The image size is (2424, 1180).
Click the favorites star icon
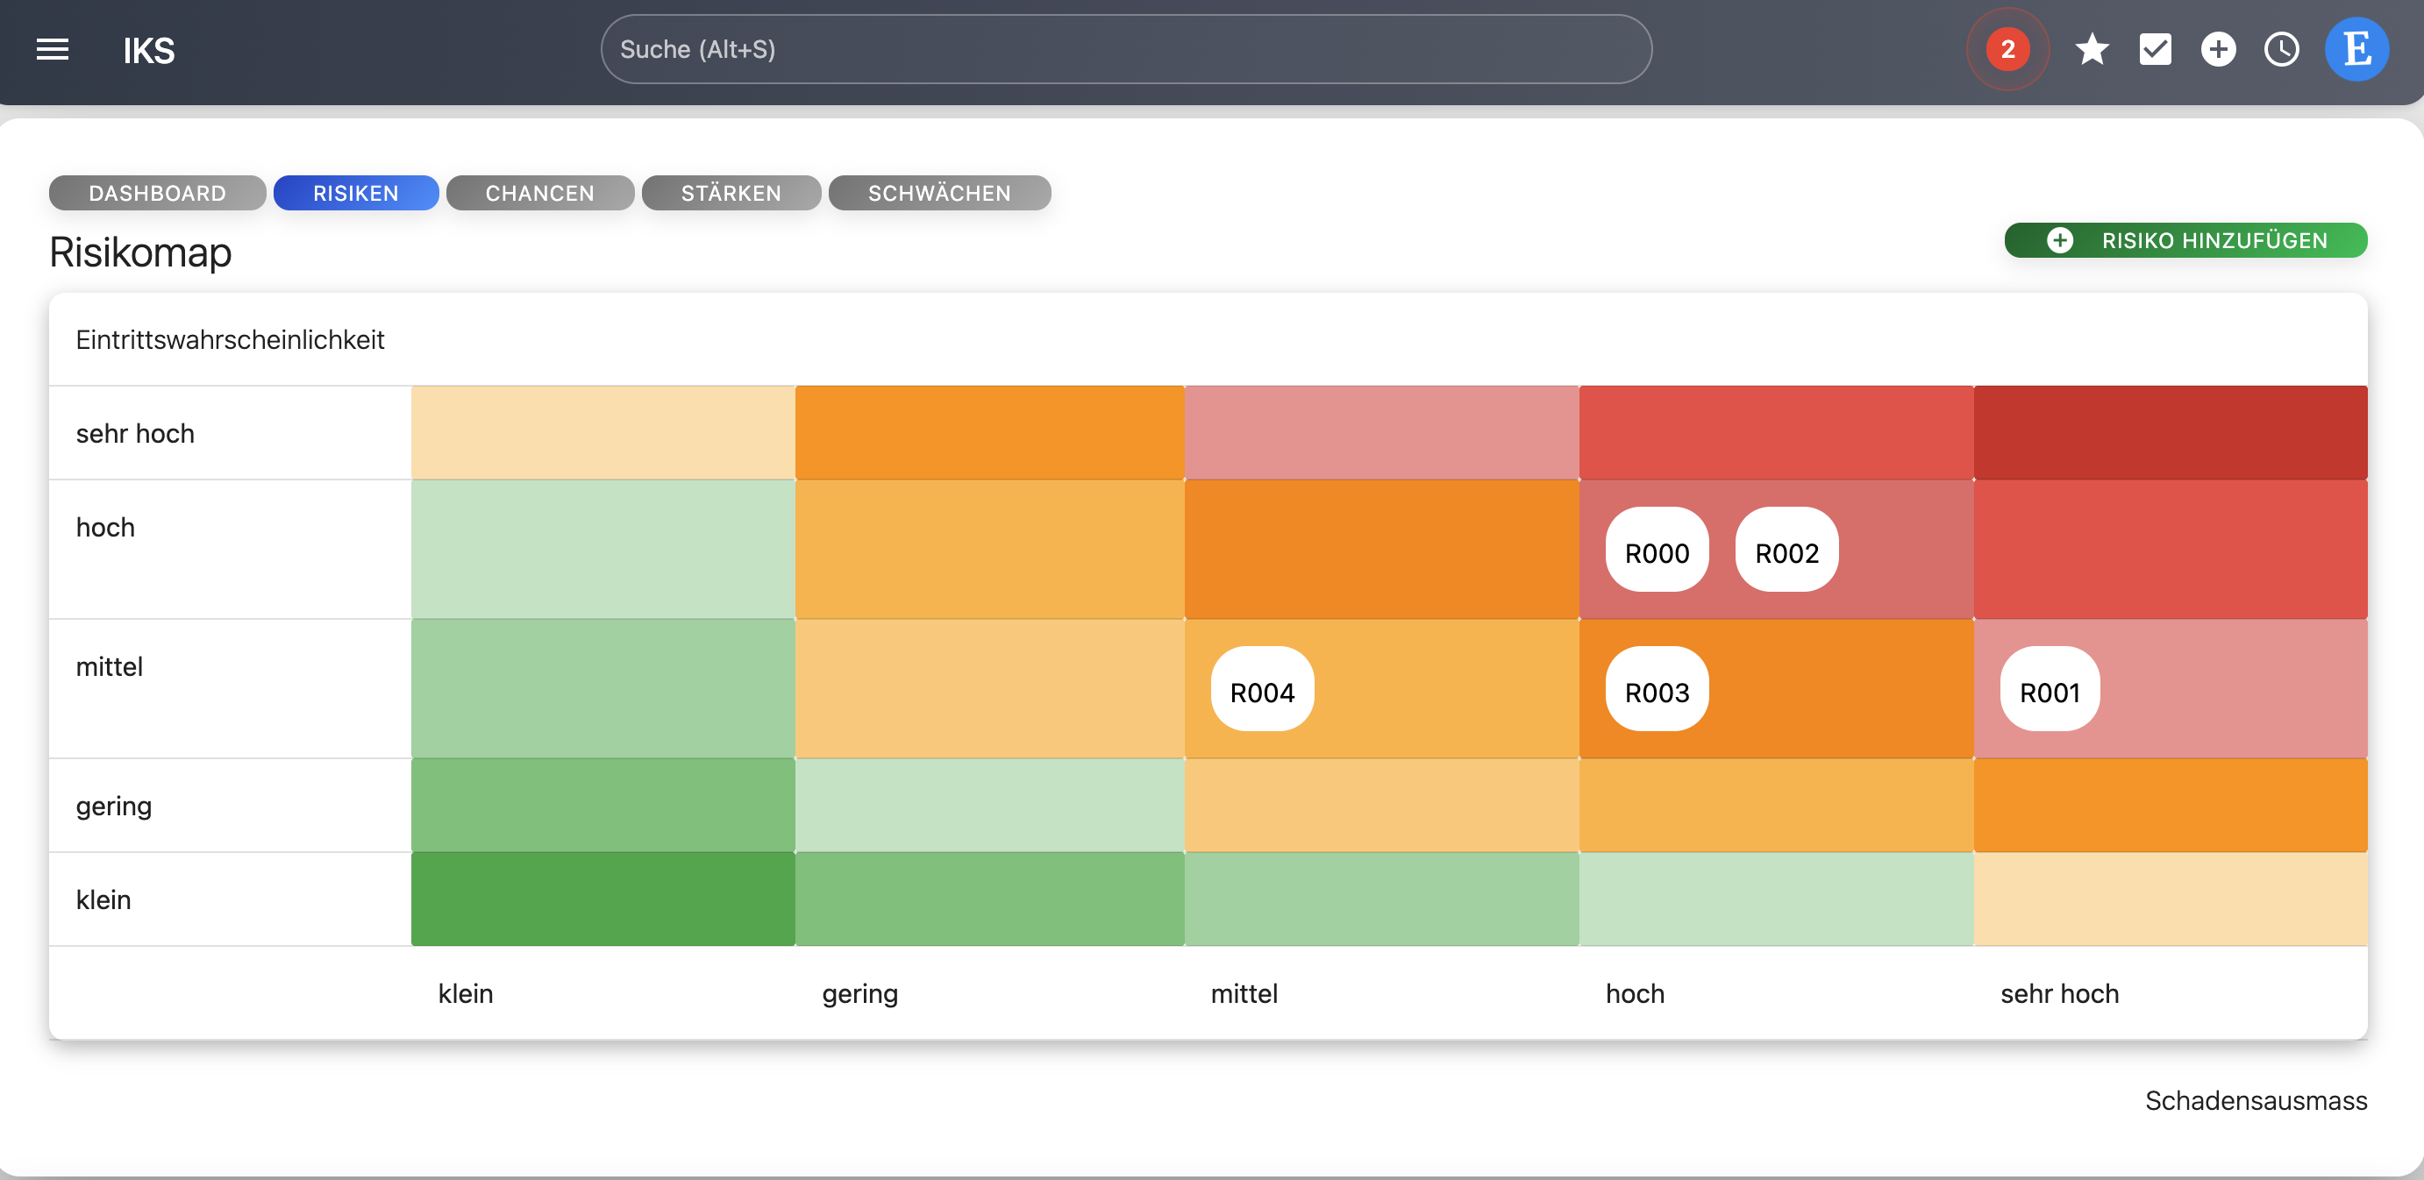click(2092, 49)
